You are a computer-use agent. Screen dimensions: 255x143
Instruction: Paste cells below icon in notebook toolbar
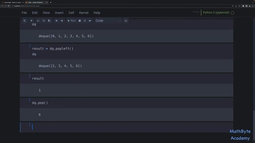pyautogui.click(x=49, y=21)
